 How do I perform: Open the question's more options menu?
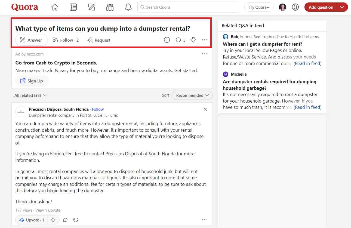coord(205,40)
